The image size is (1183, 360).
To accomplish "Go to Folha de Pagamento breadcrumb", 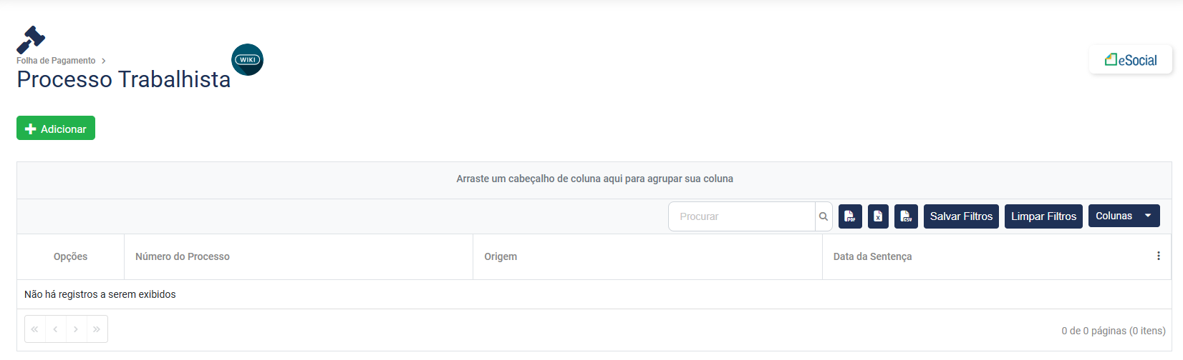I will pos(56,61).
